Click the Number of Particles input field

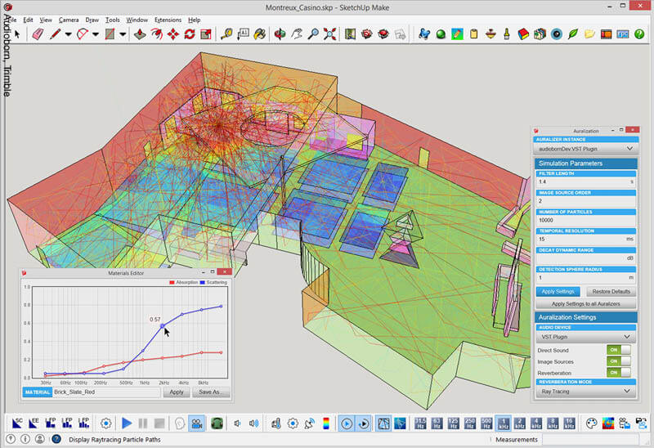[x=585, y=220]
